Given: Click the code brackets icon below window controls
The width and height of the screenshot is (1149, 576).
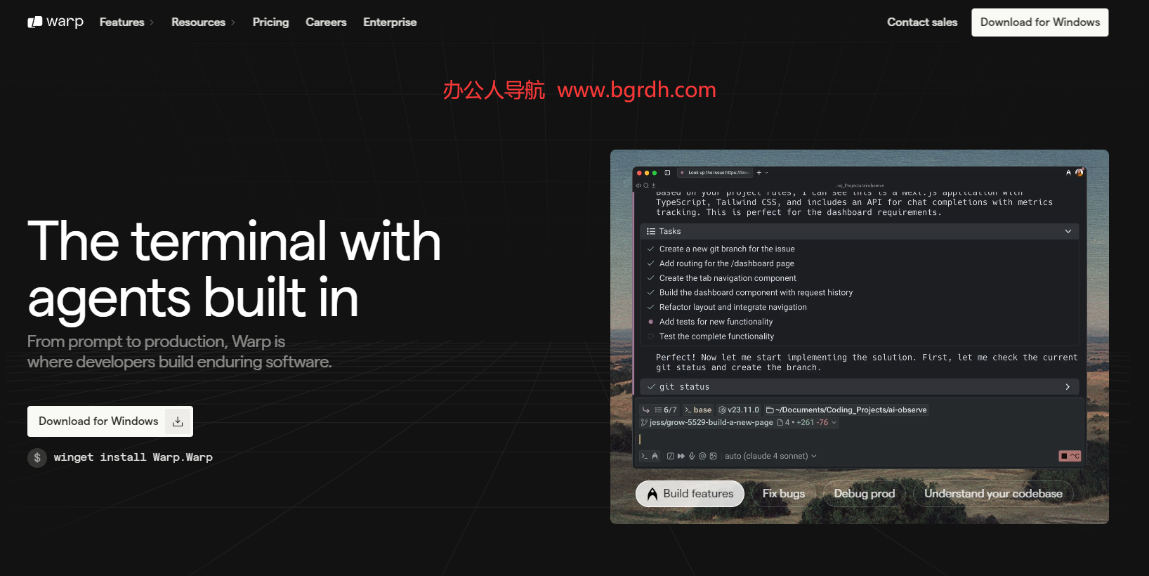Looking at the screenshot, I should [638, 185].
